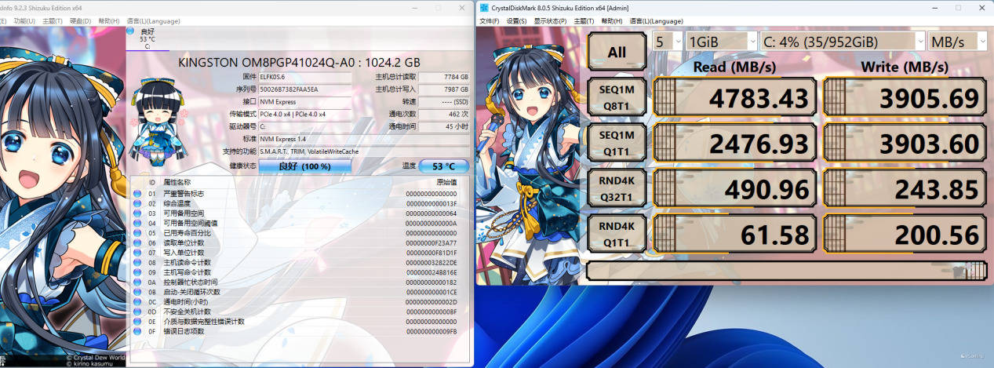Open 语言(L)(Language) menu in CrystalDiskMark
994x368 pixels.
click(655, 20)
